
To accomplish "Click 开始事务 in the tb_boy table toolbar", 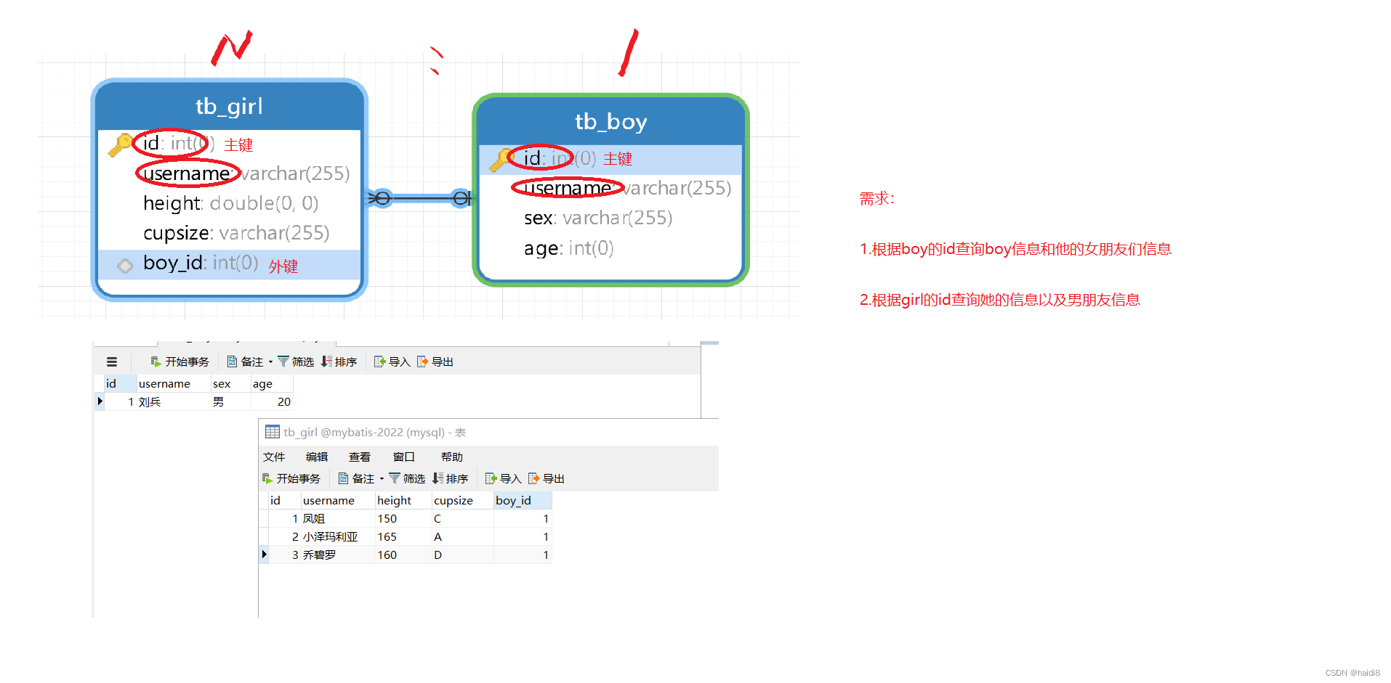I will pos(180,361).
